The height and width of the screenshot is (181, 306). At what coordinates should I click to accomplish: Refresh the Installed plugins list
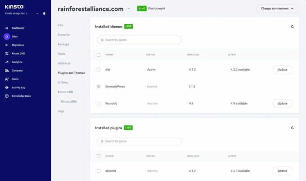292,128
